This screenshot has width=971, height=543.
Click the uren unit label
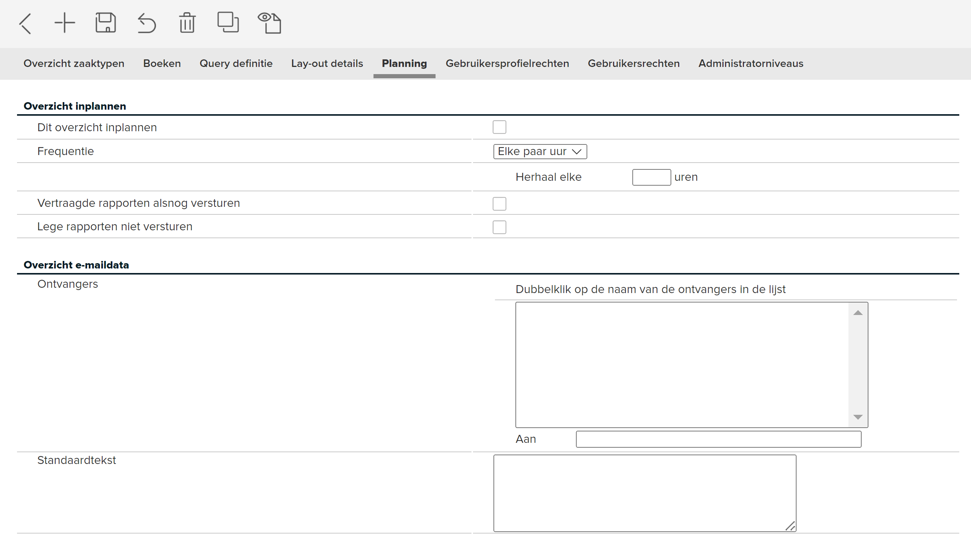pyautogui.click(x=686, y=177)
